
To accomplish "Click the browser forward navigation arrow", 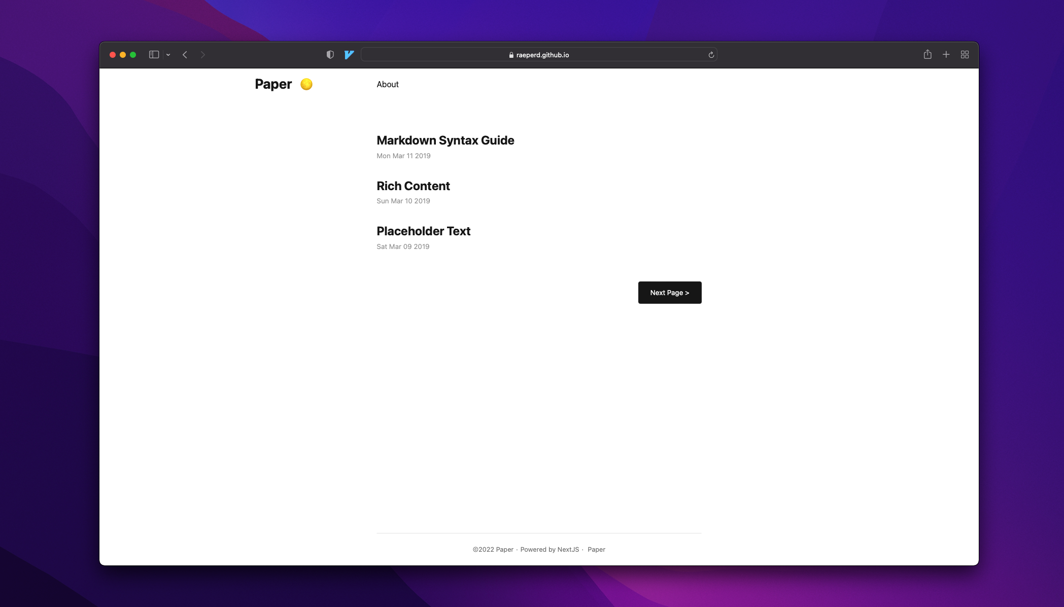I will (x=203, y=54).
